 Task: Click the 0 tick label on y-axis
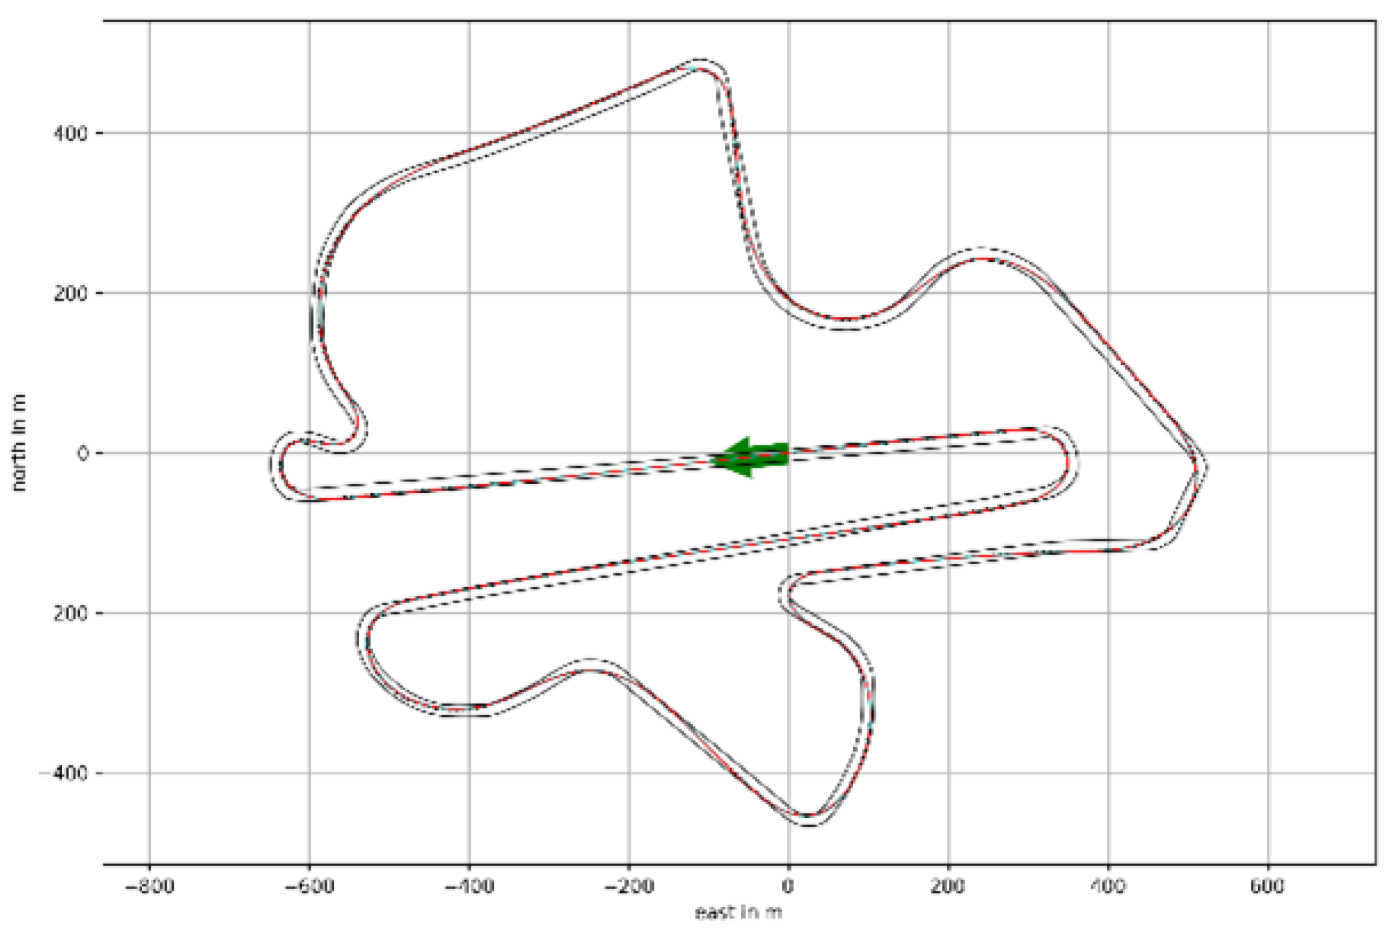click(x=83, y=454)
